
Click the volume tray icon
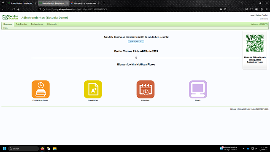point(256,149)
